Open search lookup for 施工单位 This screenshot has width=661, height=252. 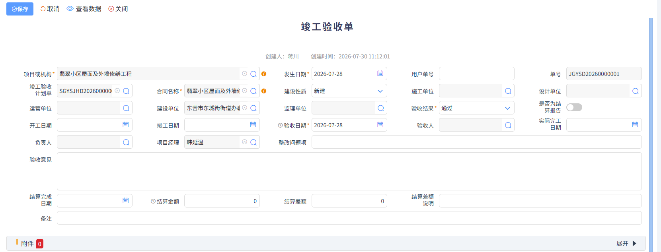coord(508,91)
